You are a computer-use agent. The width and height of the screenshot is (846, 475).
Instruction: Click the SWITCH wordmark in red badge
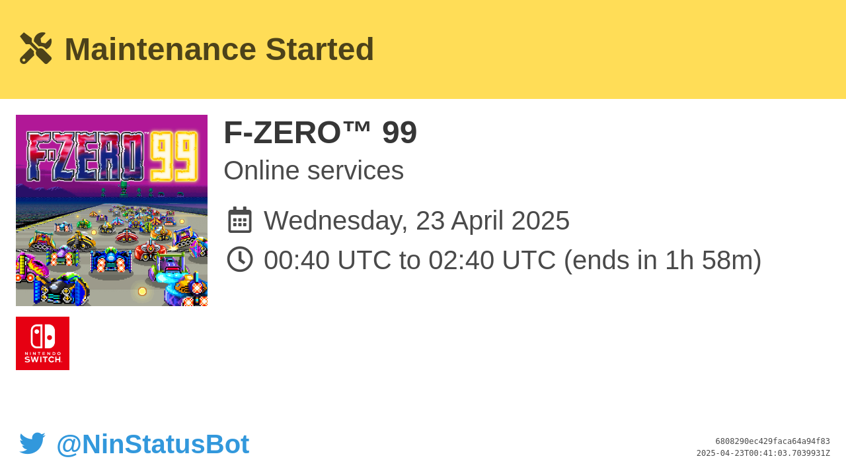click(42, 360)
